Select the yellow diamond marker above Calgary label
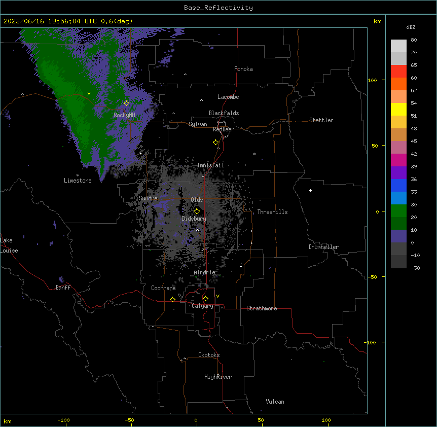437x427 pixels. pyautogui.click(x=205, y=299)
